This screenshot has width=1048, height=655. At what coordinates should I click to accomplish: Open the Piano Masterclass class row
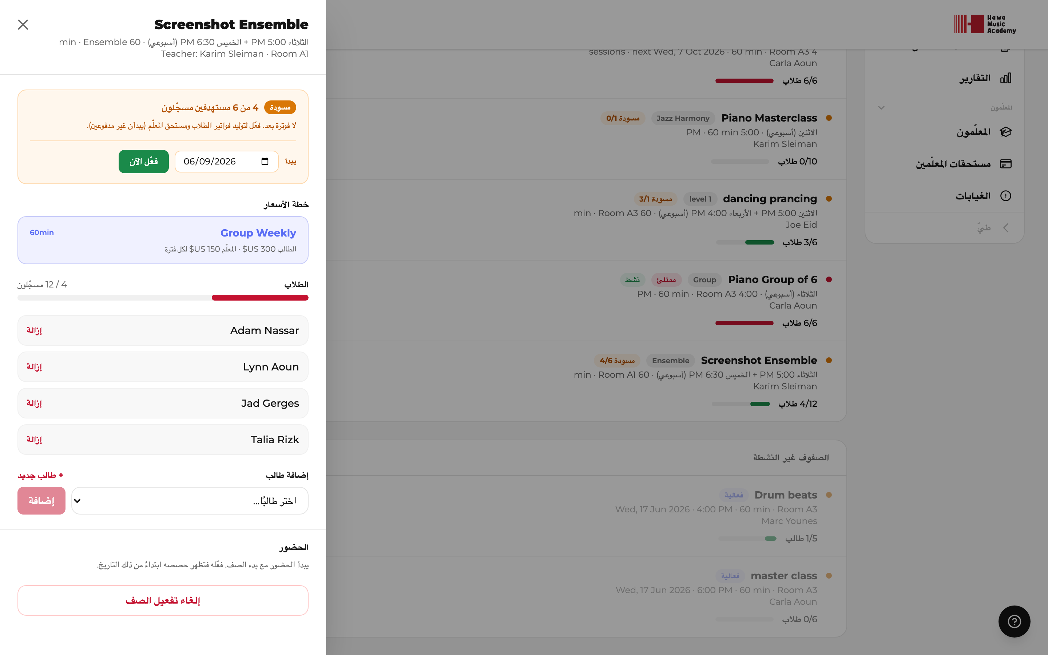[x=586, y=139]
